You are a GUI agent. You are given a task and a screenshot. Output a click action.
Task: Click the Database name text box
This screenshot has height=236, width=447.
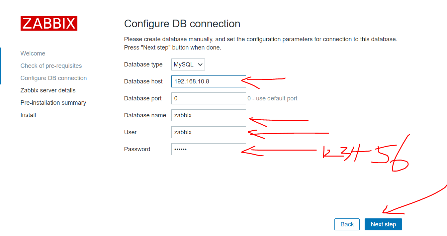click(x=208, y=115)
